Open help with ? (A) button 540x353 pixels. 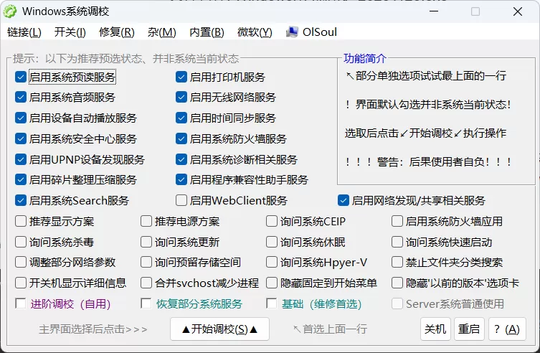click(507, 329)
